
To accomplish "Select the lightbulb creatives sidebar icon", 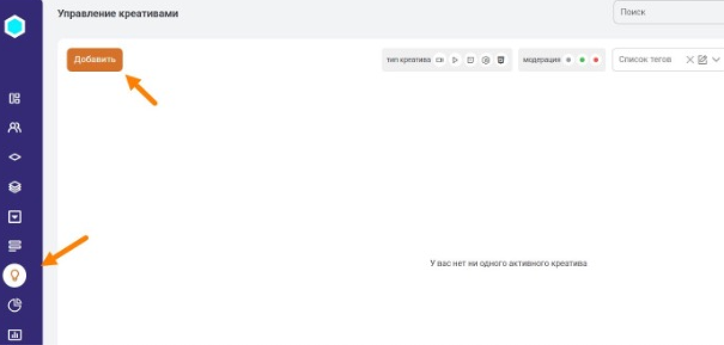I will coord(15,275).
